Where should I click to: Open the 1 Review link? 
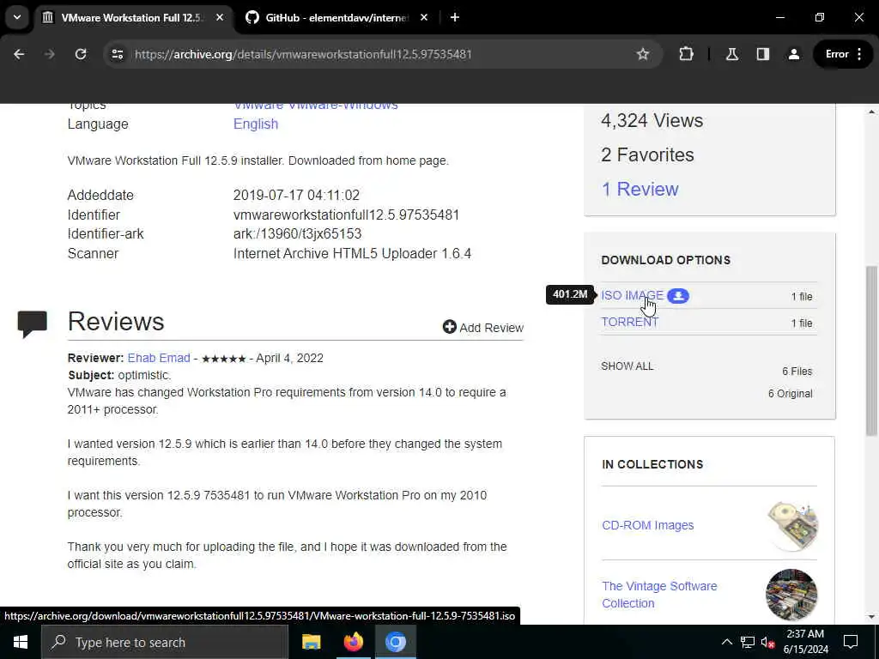coord(640,190)
